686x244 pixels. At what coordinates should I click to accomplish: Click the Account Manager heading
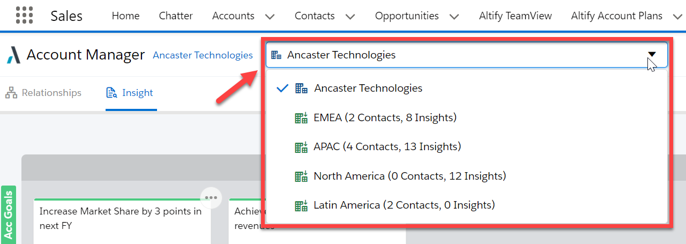click(x=86, y=55)
